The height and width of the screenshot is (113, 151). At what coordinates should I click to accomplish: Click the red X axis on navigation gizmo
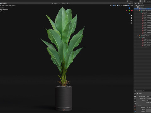click(x=132, y=11)
